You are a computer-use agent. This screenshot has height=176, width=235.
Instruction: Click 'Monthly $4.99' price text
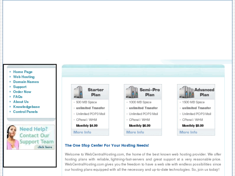coord(87,126)
